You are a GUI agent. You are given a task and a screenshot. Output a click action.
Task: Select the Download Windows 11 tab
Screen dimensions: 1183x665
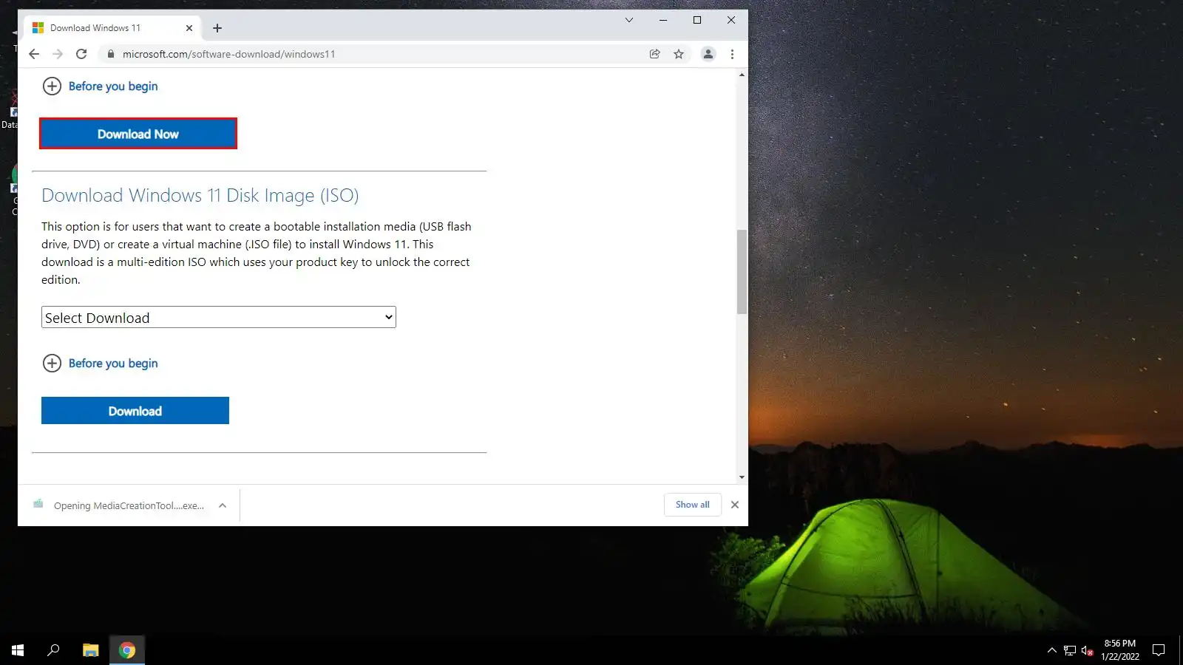[x=111, y=28]
